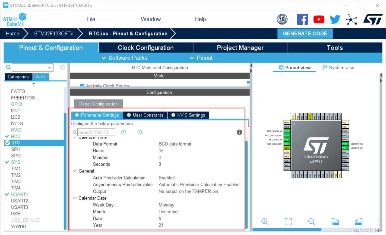Screen dimensions: 386x235
Task: Select the Week Day value Monday
Action: 167,205
